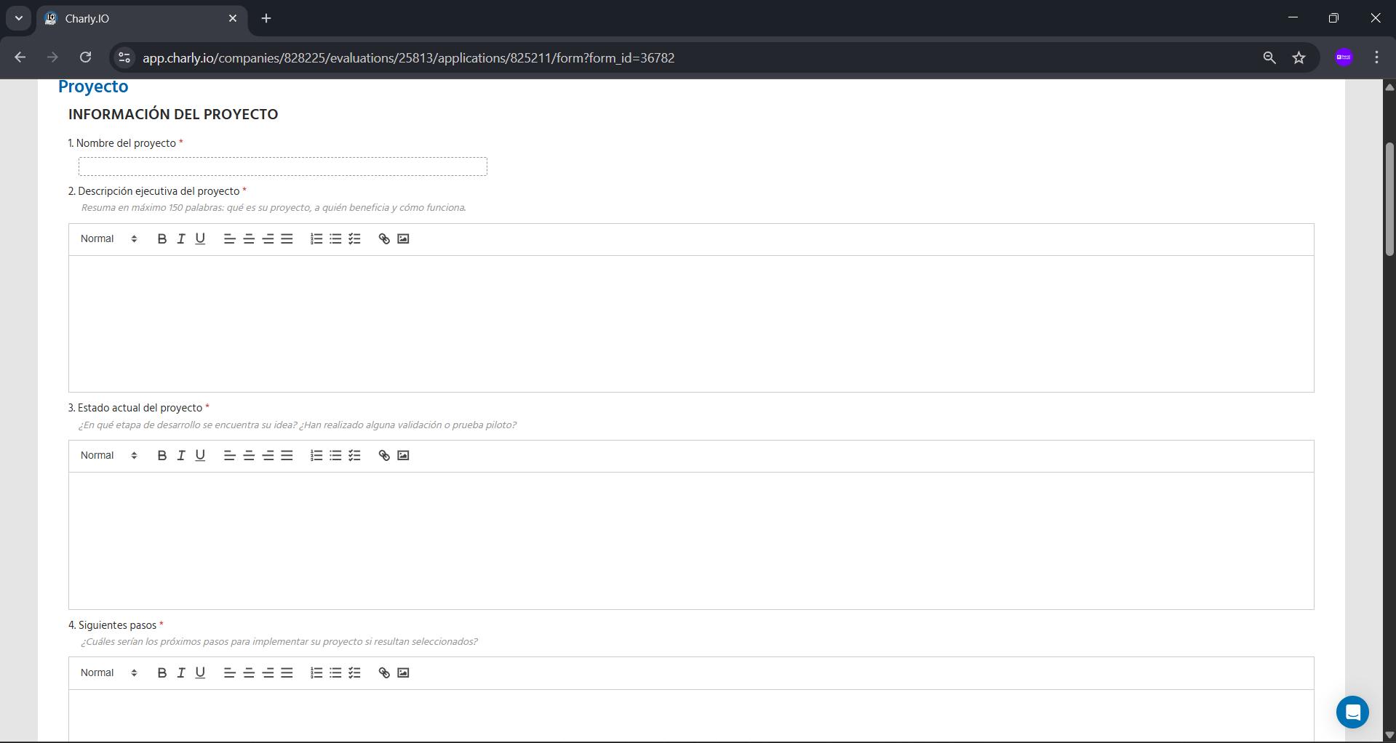Apply italic in Siguientes pasos editor

point(180,672)
